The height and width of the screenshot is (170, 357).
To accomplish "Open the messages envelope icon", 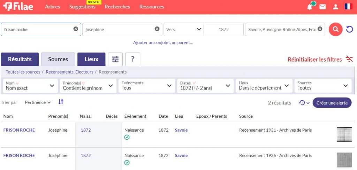I will (322, 7).
